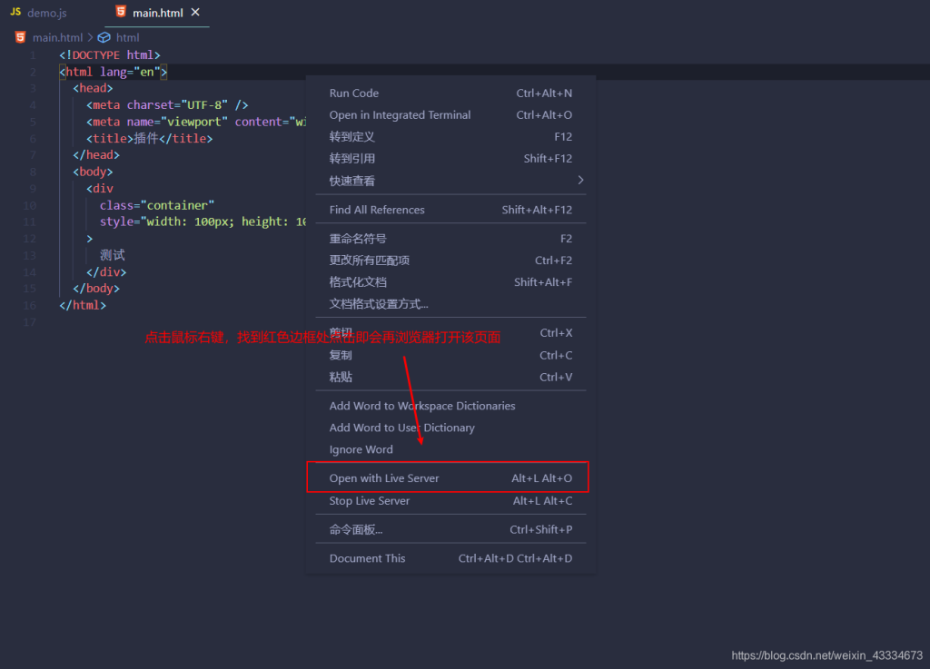
Task: Click the html breadcrumb segment
Action: click(x=127, y=37)
